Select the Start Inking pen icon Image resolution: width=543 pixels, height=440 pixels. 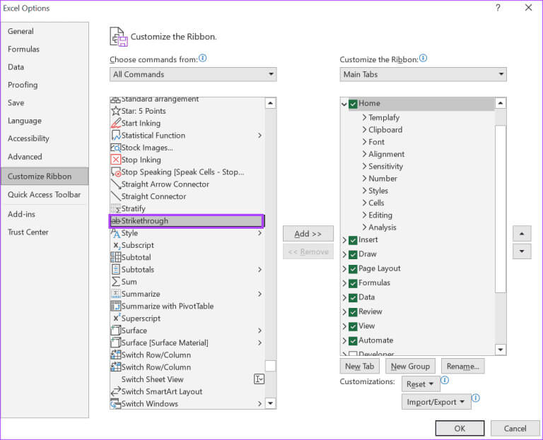(116, 123)
